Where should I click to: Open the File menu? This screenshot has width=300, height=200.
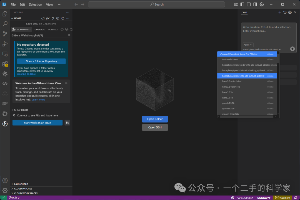[13, 4]
